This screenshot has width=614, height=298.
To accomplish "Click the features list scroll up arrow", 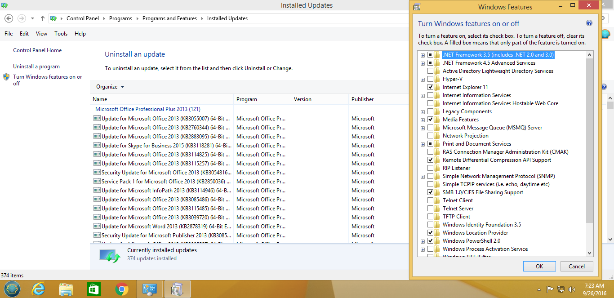I will [590, 54].
